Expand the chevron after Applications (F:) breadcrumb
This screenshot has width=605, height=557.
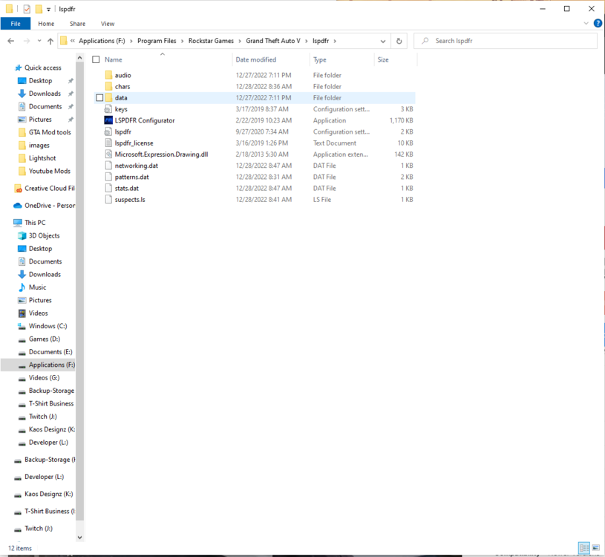131,41
